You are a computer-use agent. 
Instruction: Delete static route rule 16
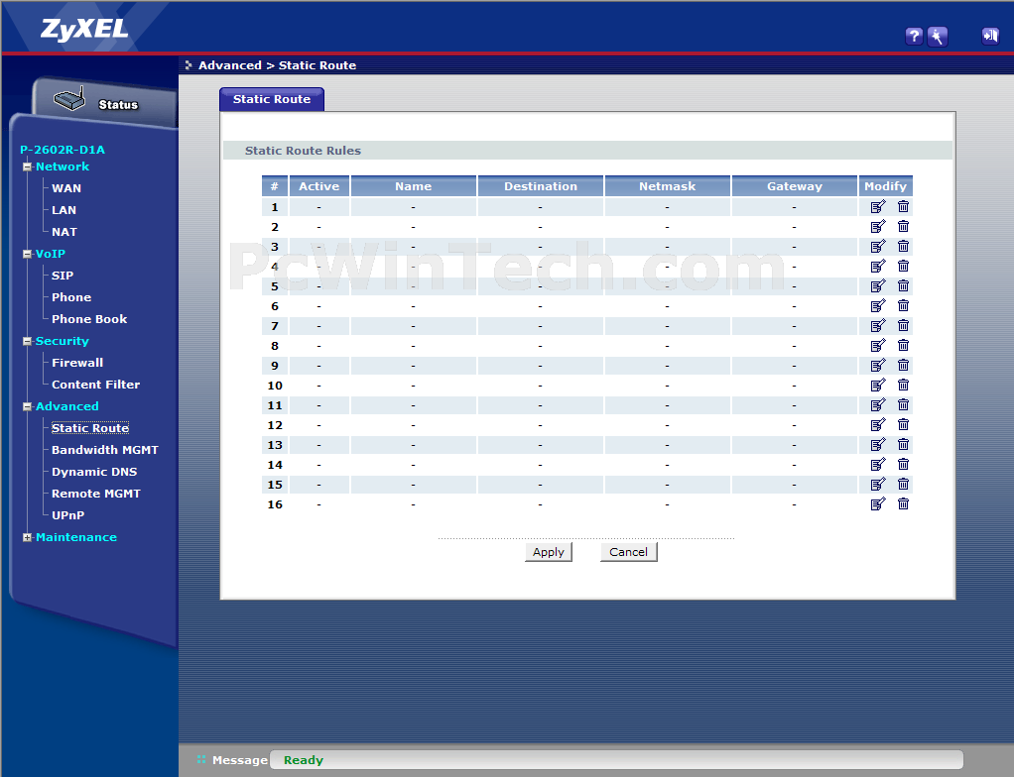tap(904, 503)
